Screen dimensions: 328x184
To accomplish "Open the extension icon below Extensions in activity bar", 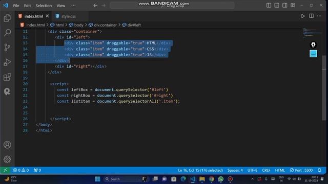I will click(x=7, y=91).
